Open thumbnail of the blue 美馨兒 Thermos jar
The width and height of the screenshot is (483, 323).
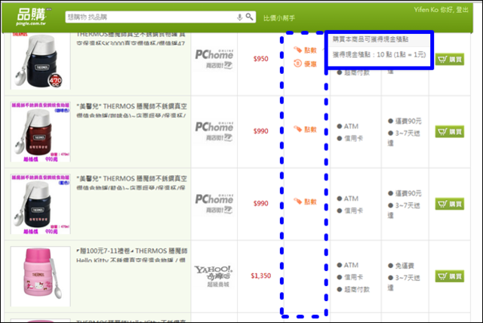pyautogui.click(x=40, y=205)
